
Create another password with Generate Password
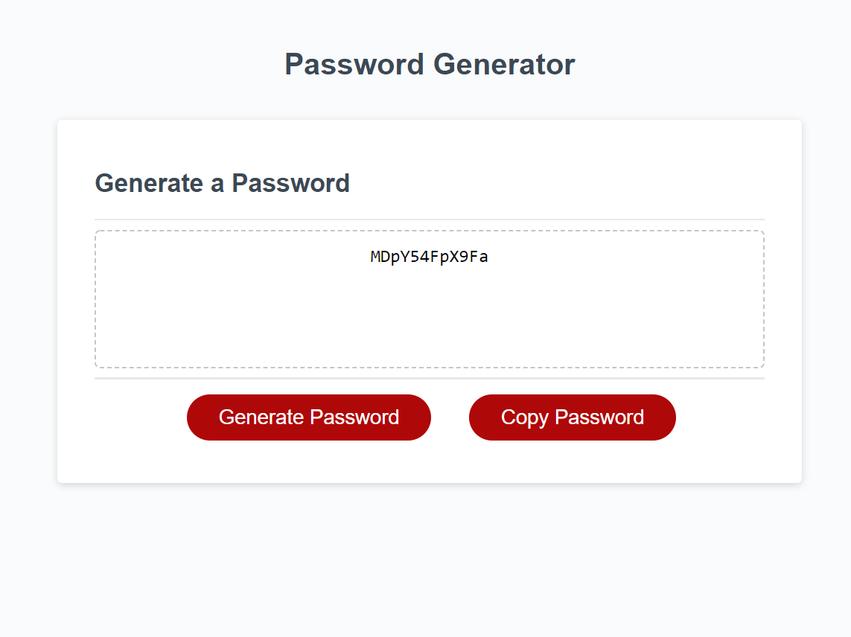[x=308, y=417]
